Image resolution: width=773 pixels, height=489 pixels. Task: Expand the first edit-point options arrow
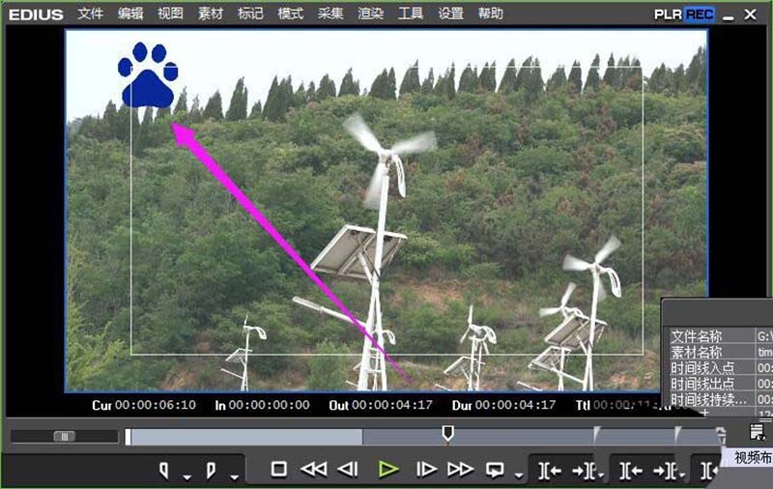tap(601, 475)
